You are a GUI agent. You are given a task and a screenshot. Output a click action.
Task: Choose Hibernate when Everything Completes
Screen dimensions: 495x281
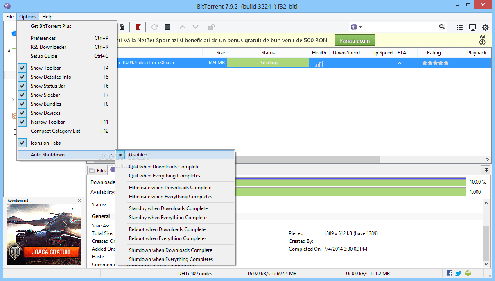point(175,197)
